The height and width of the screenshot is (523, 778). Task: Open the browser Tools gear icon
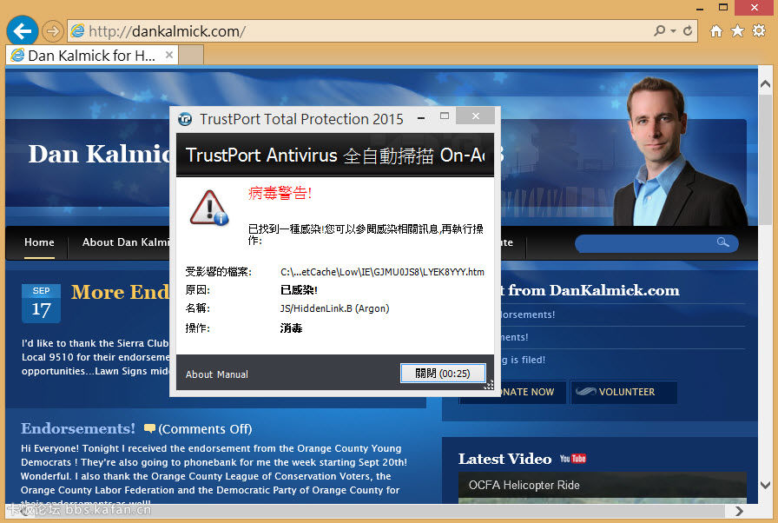tap(759, 31)
